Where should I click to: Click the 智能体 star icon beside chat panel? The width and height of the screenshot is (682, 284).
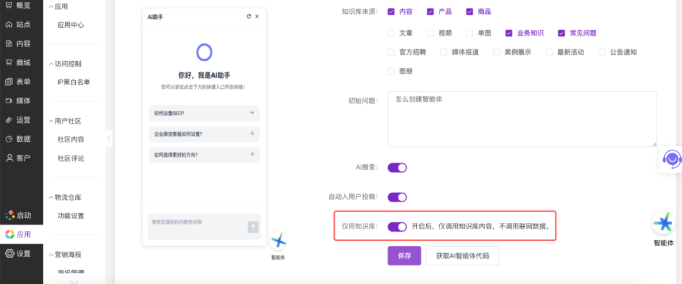pos(278,241)
